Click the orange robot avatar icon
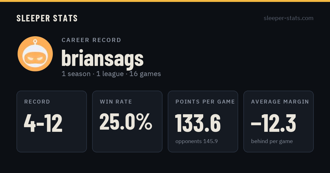This screenshot has width=330, height=173. [x=35, y=54]
